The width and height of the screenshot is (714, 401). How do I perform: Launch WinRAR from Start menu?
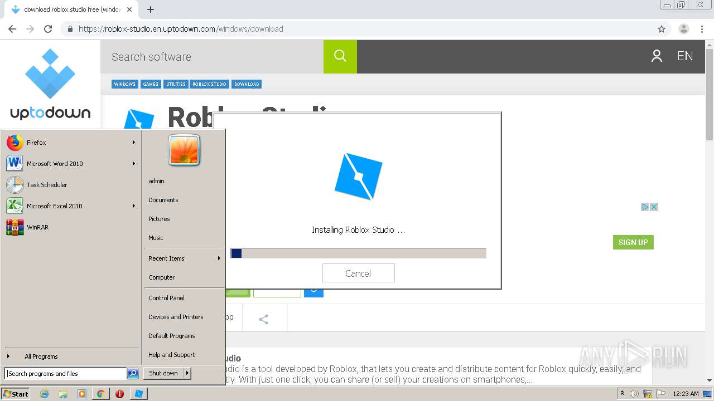click(x=70, y=227)
